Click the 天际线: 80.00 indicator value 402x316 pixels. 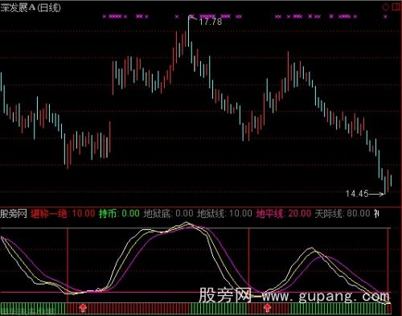point(343,214)
